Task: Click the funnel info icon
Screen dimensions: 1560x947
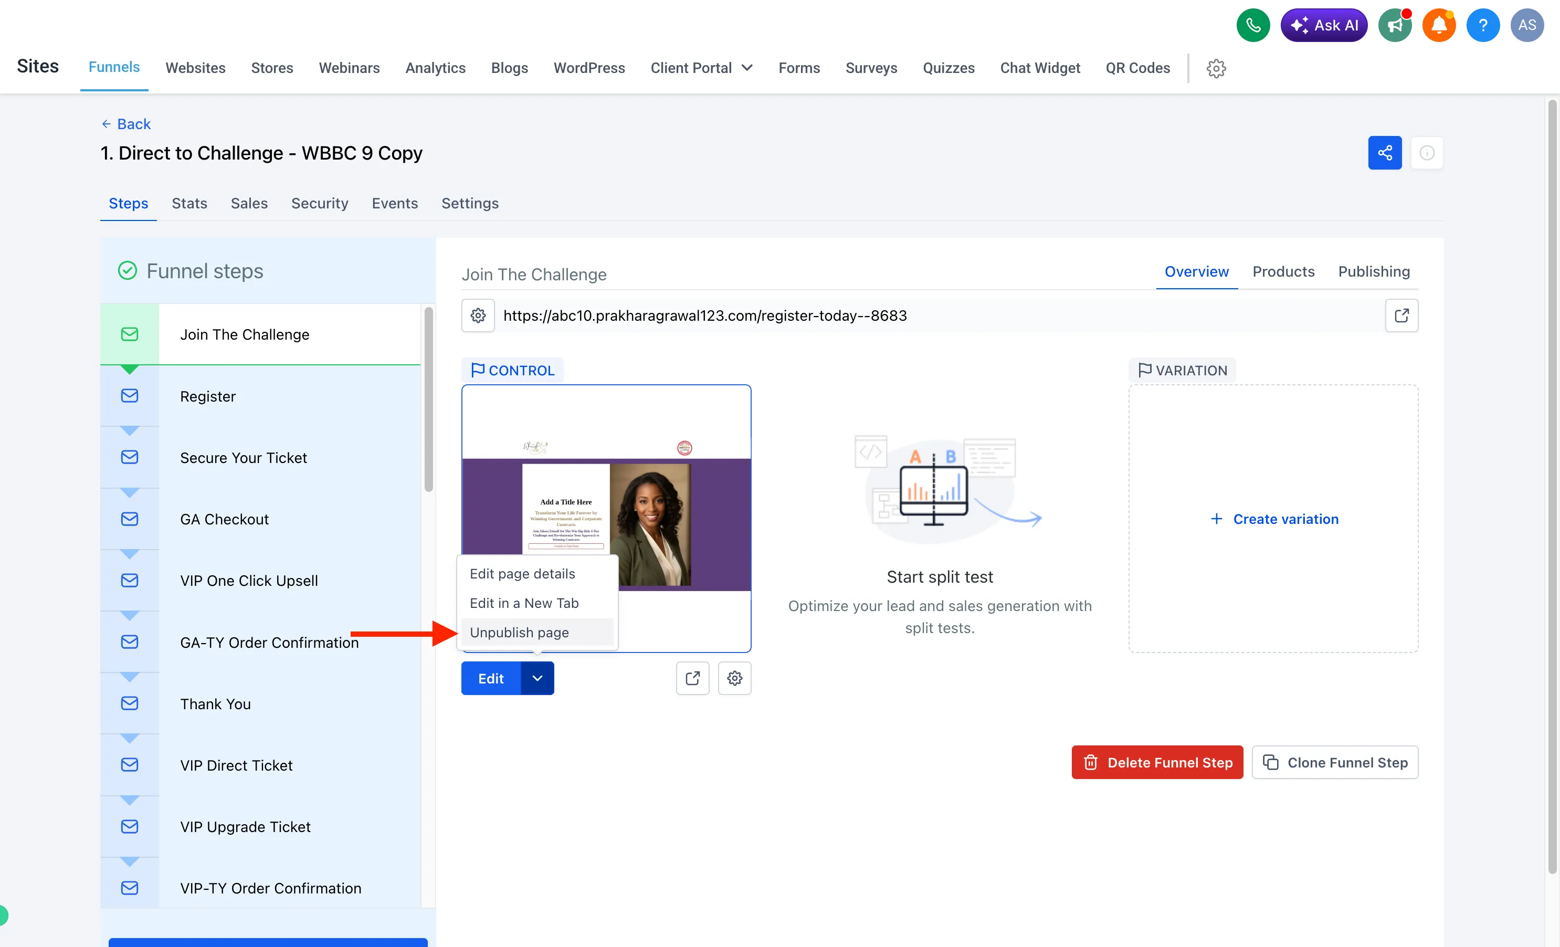Action: click(1426, 153)
